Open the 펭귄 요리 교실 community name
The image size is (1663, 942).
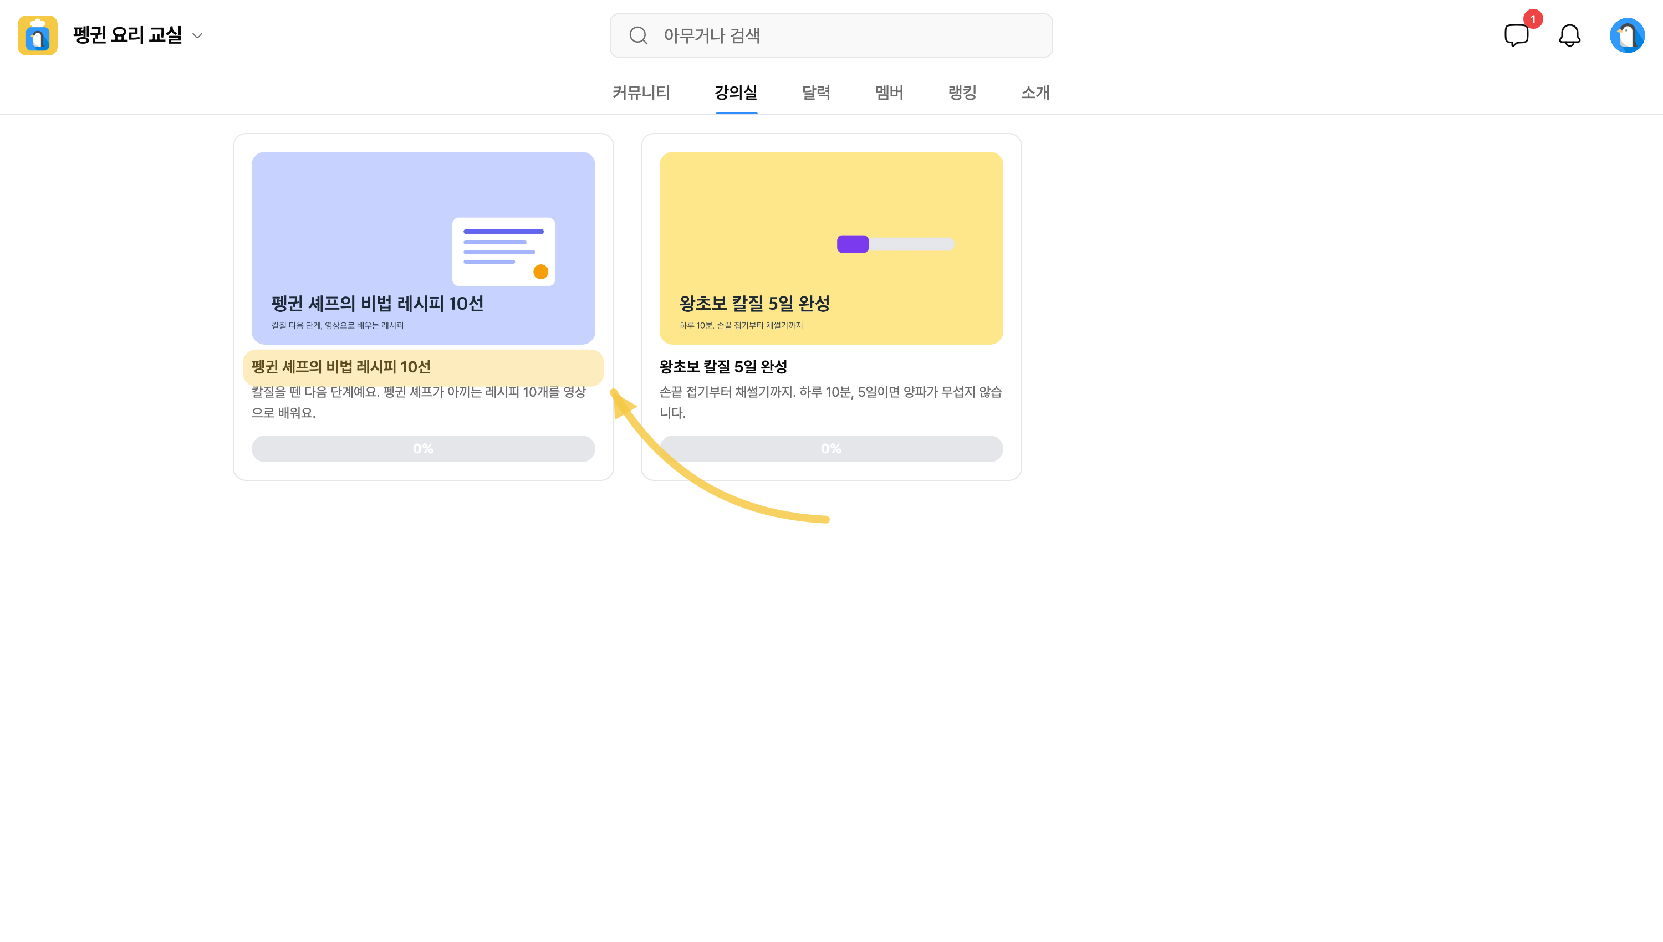(127, 35)
